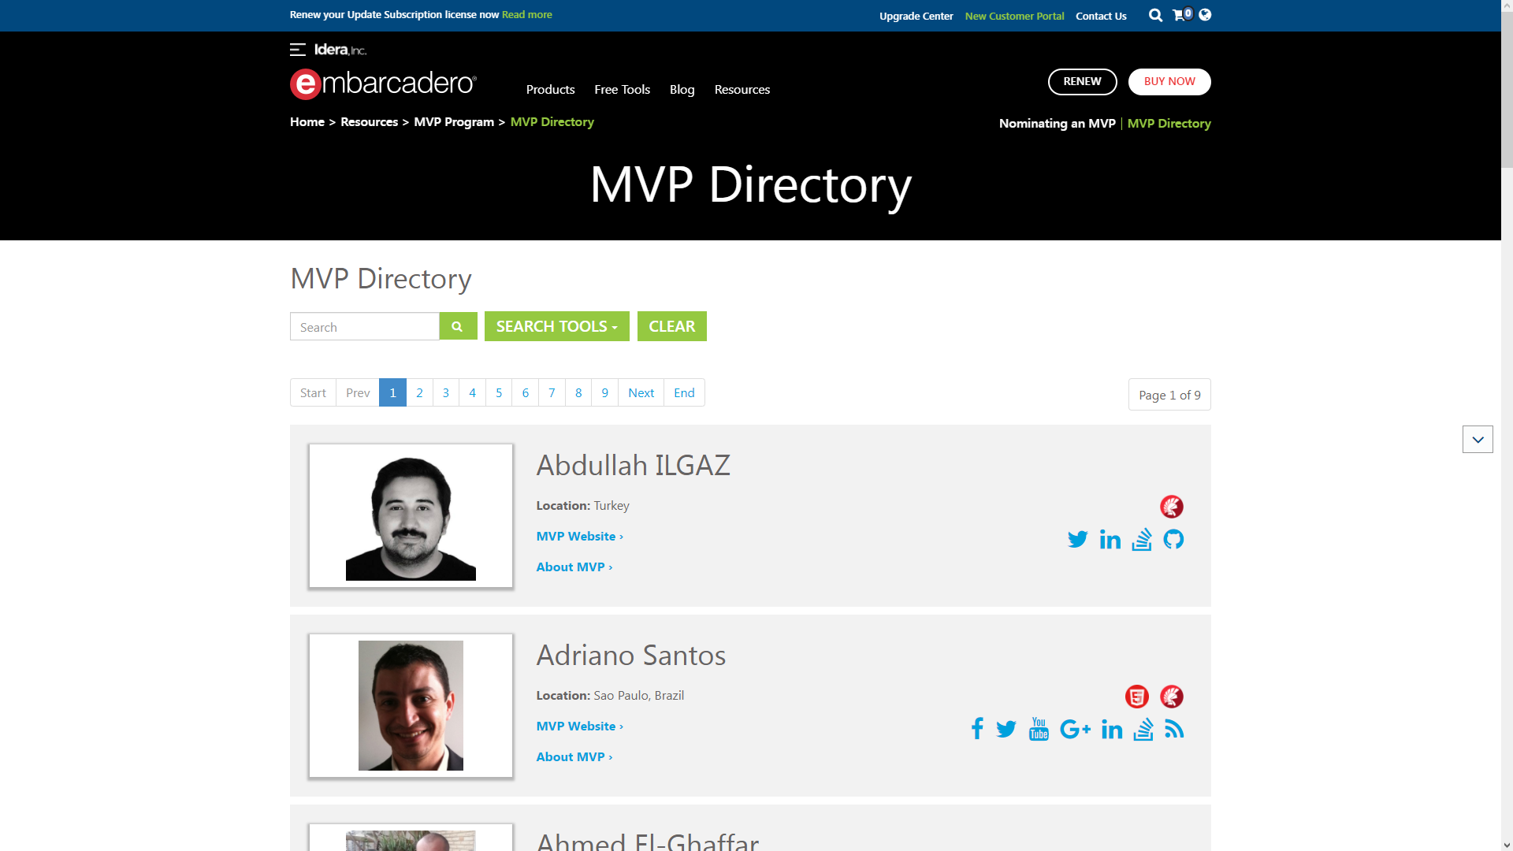Open Adriano Santos's LinkedIn profile
This screenshot has height=851, width=1513.
point(1112,729)
